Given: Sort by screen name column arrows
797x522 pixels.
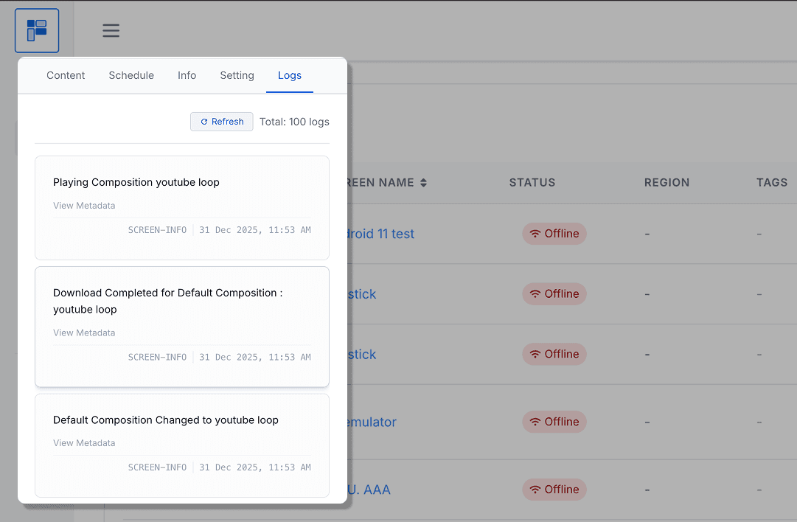Looking at the screenshot, I should click(423, 182).
